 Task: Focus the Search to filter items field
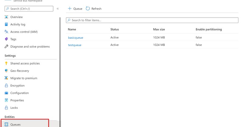[x=152, y=20]
